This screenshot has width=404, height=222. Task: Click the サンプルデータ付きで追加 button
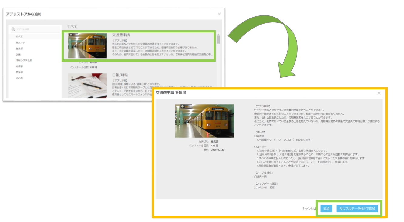357,209
